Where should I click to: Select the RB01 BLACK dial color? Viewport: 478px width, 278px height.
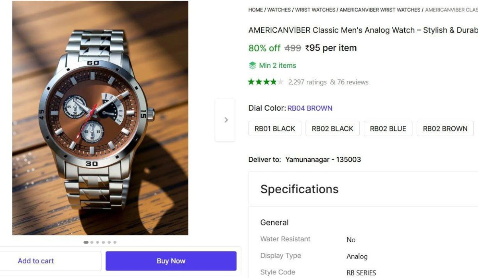[275, 129]
